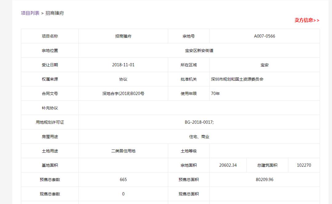Screen dimensions: 332x204
Task: Select permit number BG-2018-0017;
Action: tap(199, 122)
